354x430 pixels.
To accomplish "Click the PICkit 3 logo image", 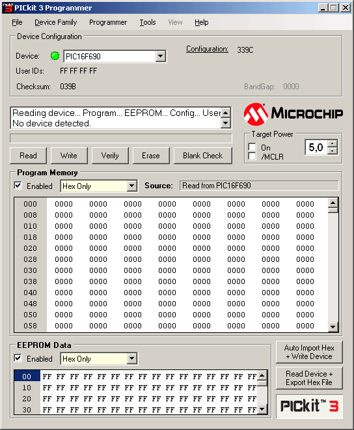I will [x=309, y=407].
